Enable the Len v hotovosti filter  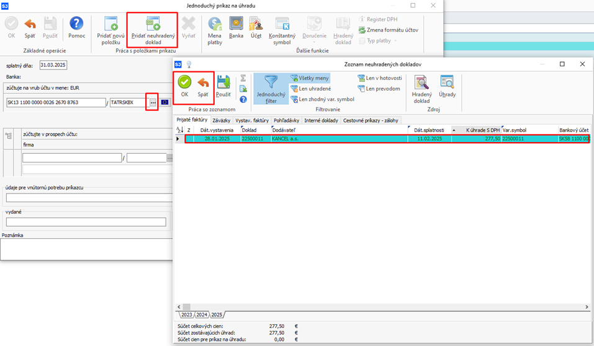(380, 78)
